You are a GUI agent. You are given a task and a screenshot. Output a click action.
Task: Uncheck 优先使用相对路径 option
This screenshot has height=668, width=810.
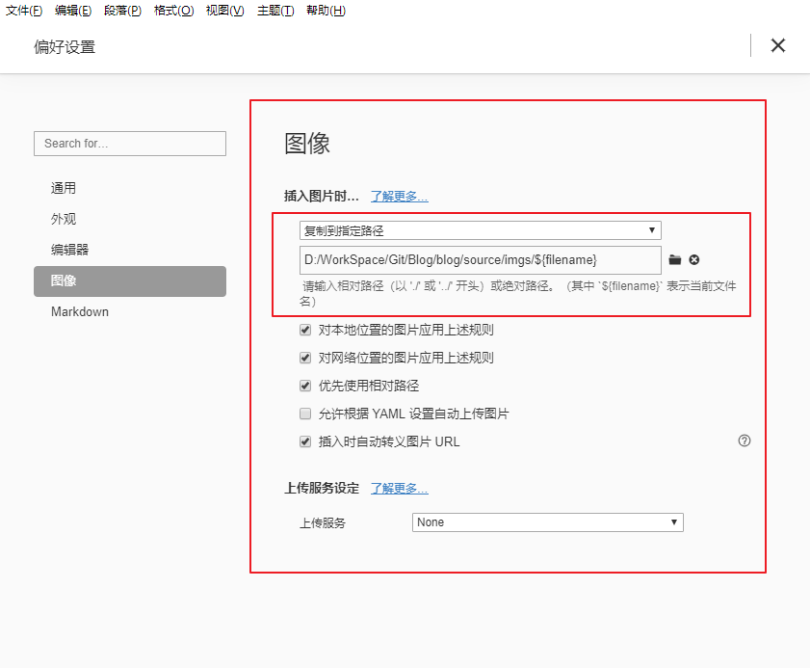tap(305, 386)
